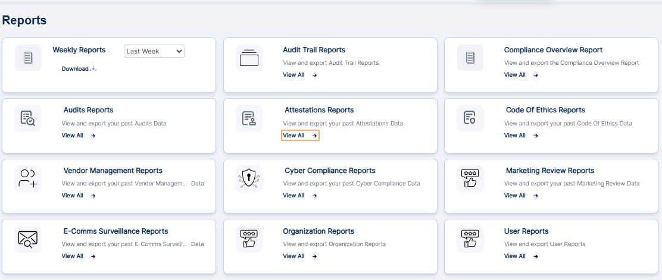
Task: Click the Vendor Management Reports title
Action: point(113,171)
